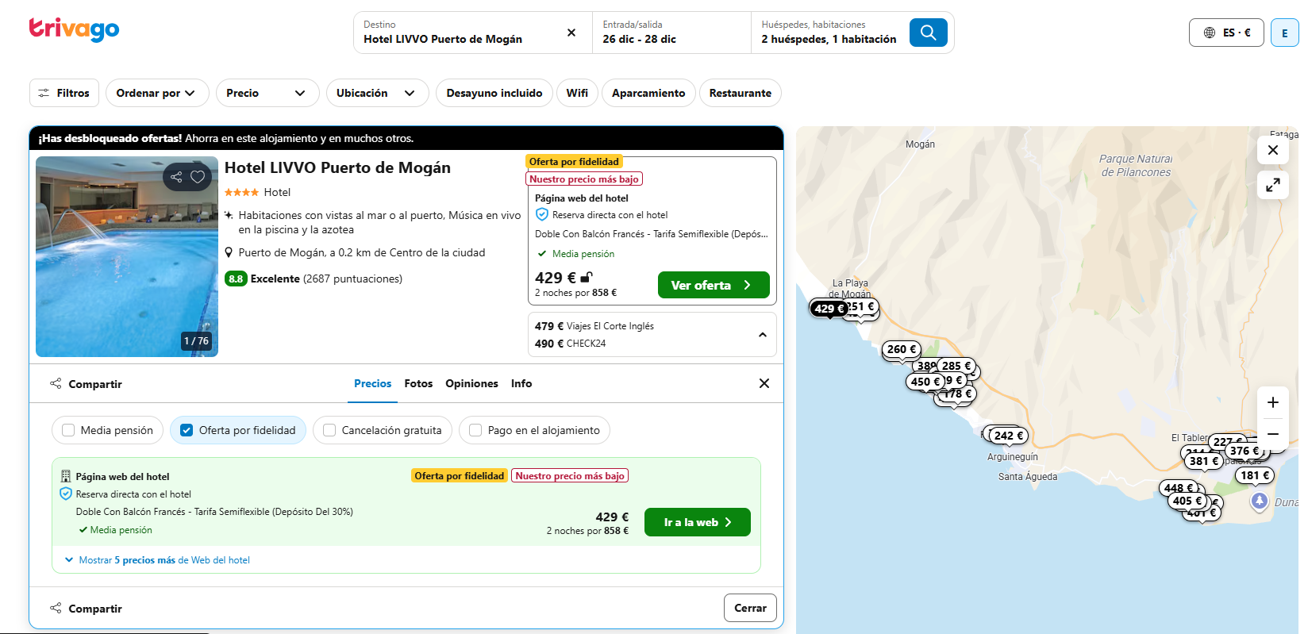Open the Filtros panel
Screen dimensions: 1308x634
point(64,93)
